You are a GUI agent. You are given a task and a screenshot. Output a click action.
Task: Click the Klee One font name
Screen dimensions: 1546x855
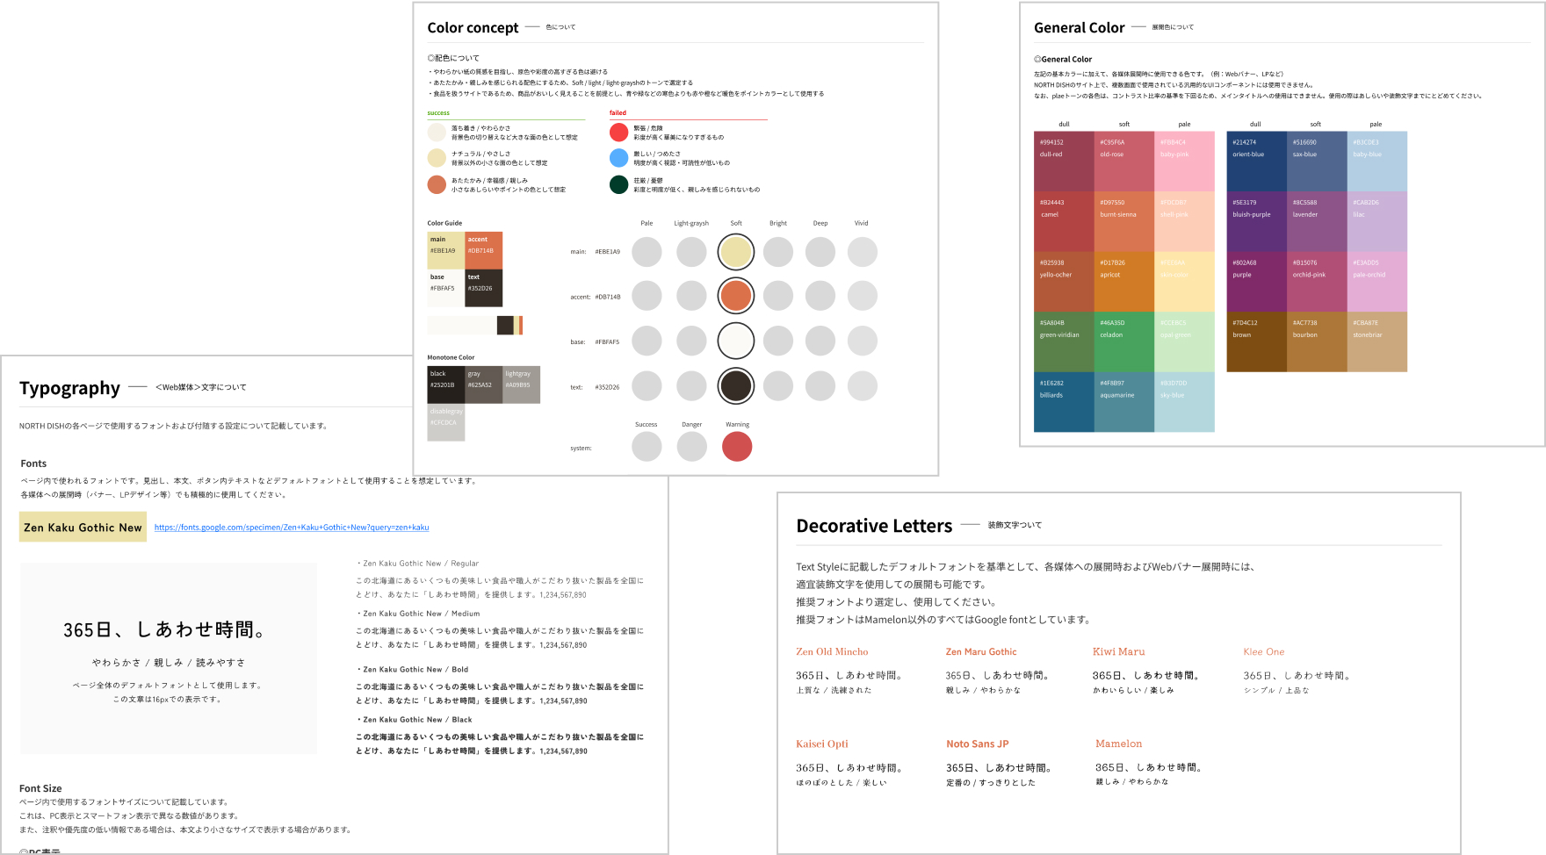[x=1263, y=652]
